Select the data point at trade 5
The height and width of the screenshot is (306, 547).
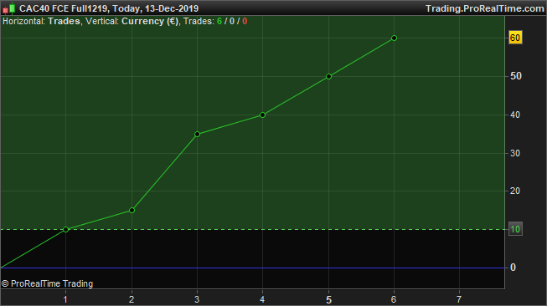pos(328,77)
